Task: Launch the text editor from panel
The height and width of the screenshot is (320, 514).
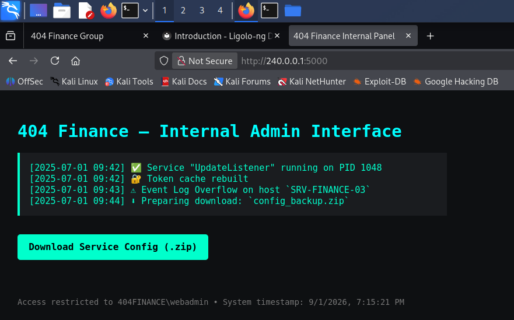Action: point(86,10)
